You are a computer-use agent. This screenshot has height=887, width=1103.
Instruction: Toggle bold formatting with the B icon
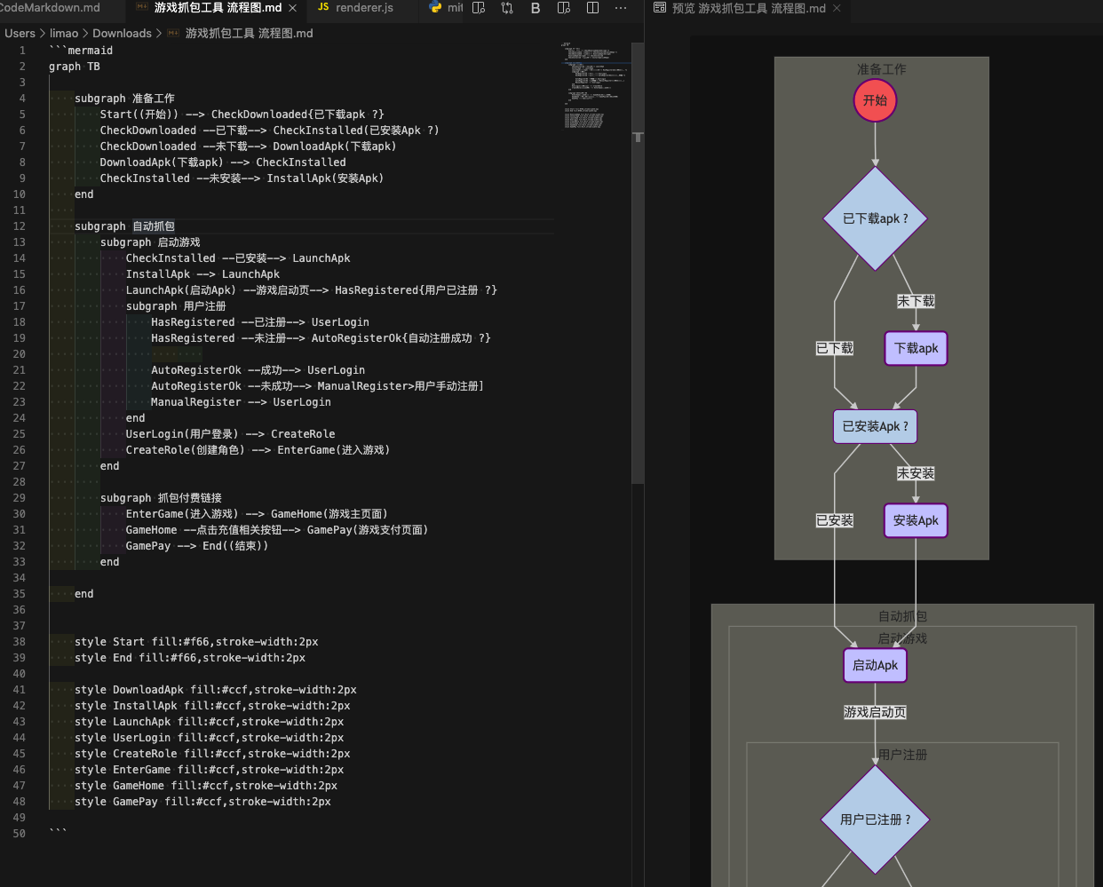tap(536, 8)
